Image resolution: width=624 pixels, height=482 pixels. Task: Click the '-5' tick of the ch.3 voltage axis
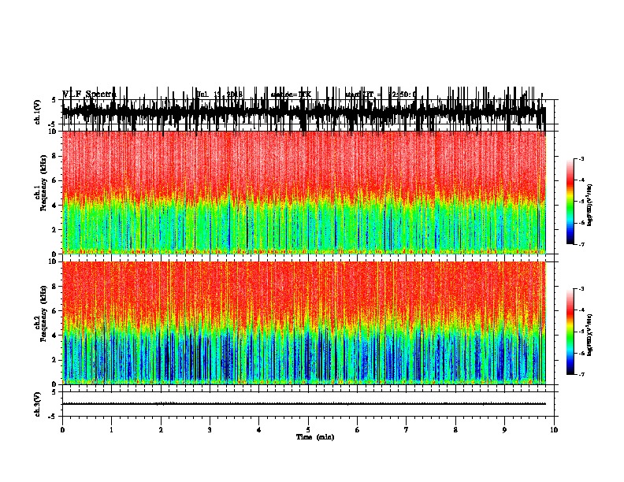click(x=53, y=417)
